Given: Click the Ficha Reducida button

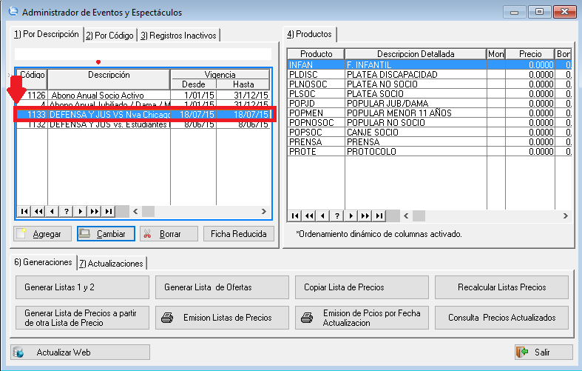Looking at the screenshot, I should (238, 234).
